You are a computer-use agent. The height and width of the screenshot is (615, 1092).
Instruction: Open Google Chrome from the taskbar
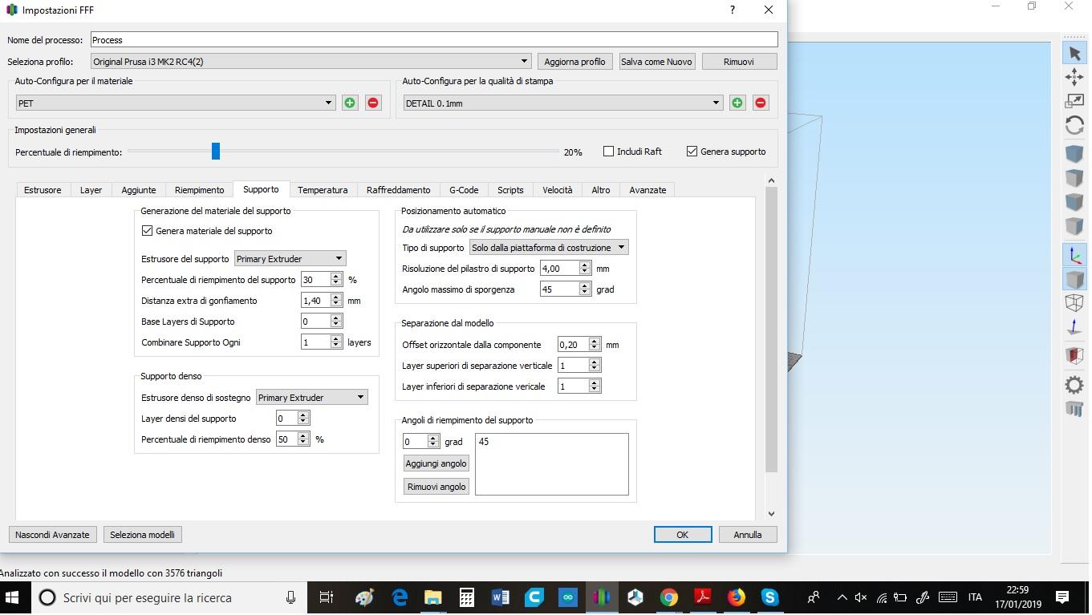pyautogui.click(x=669, y=597)
